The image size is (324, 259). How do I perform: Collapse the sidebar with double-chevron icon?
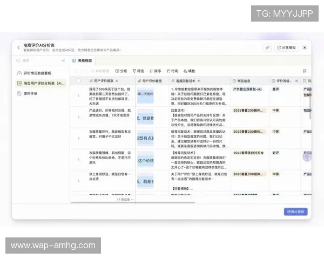click(x=63, y=60)
